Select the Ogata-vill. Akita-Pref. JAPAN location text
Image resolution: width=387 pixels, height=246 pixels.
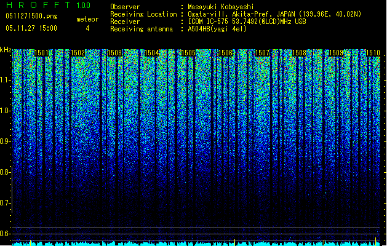274,14
